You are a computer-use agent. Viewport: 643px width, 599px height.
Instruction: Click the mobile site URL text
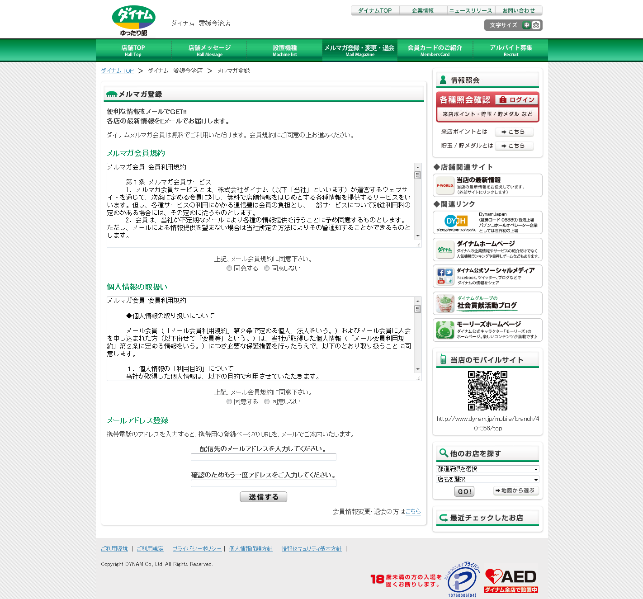488,424
